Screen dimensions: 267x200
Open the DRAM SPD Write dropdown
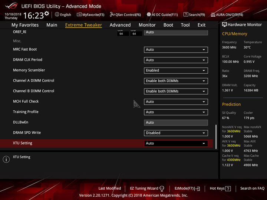coord(176,133)
